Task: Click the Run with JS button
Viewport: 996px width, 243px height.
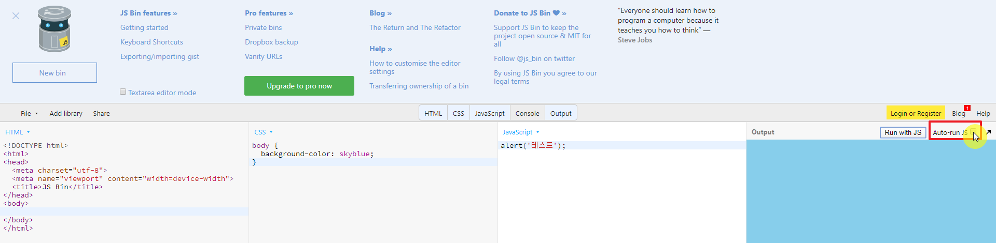Action: tap(903, 132)
